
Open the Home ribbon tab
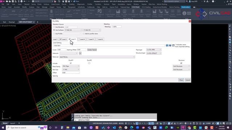3,7
